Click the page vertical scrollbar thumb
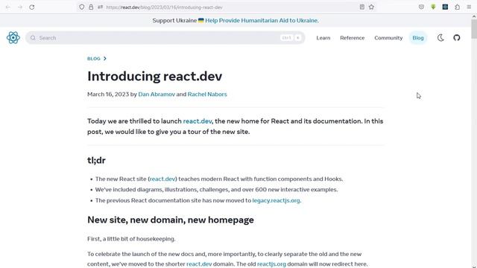 tap(474, 29)
